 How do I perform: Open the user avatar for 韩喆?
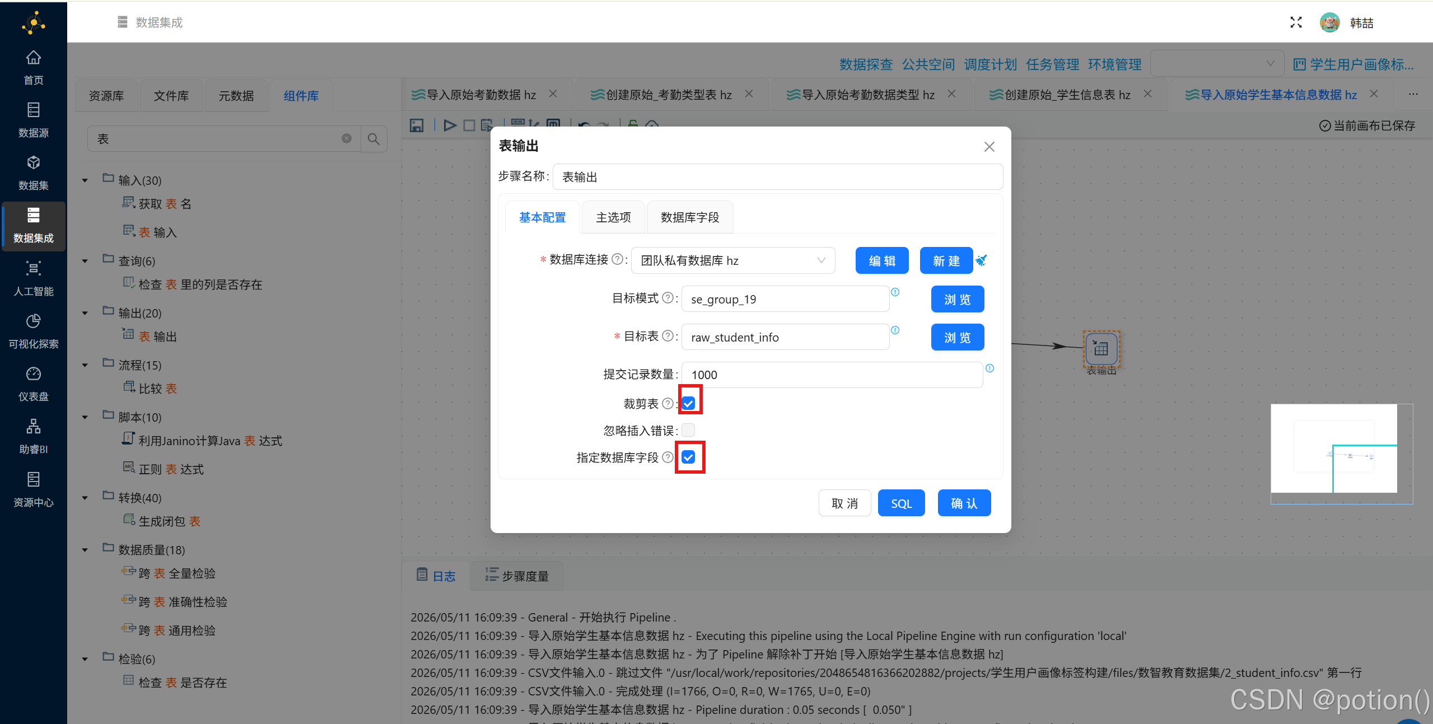(x=1329, y=22)
